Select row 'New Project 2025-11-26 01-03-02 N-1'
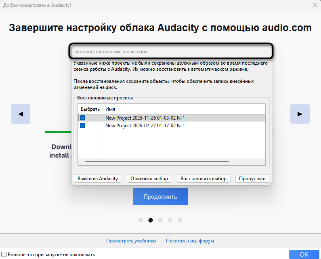Screen dimensions: 321x259 (172, 118)
